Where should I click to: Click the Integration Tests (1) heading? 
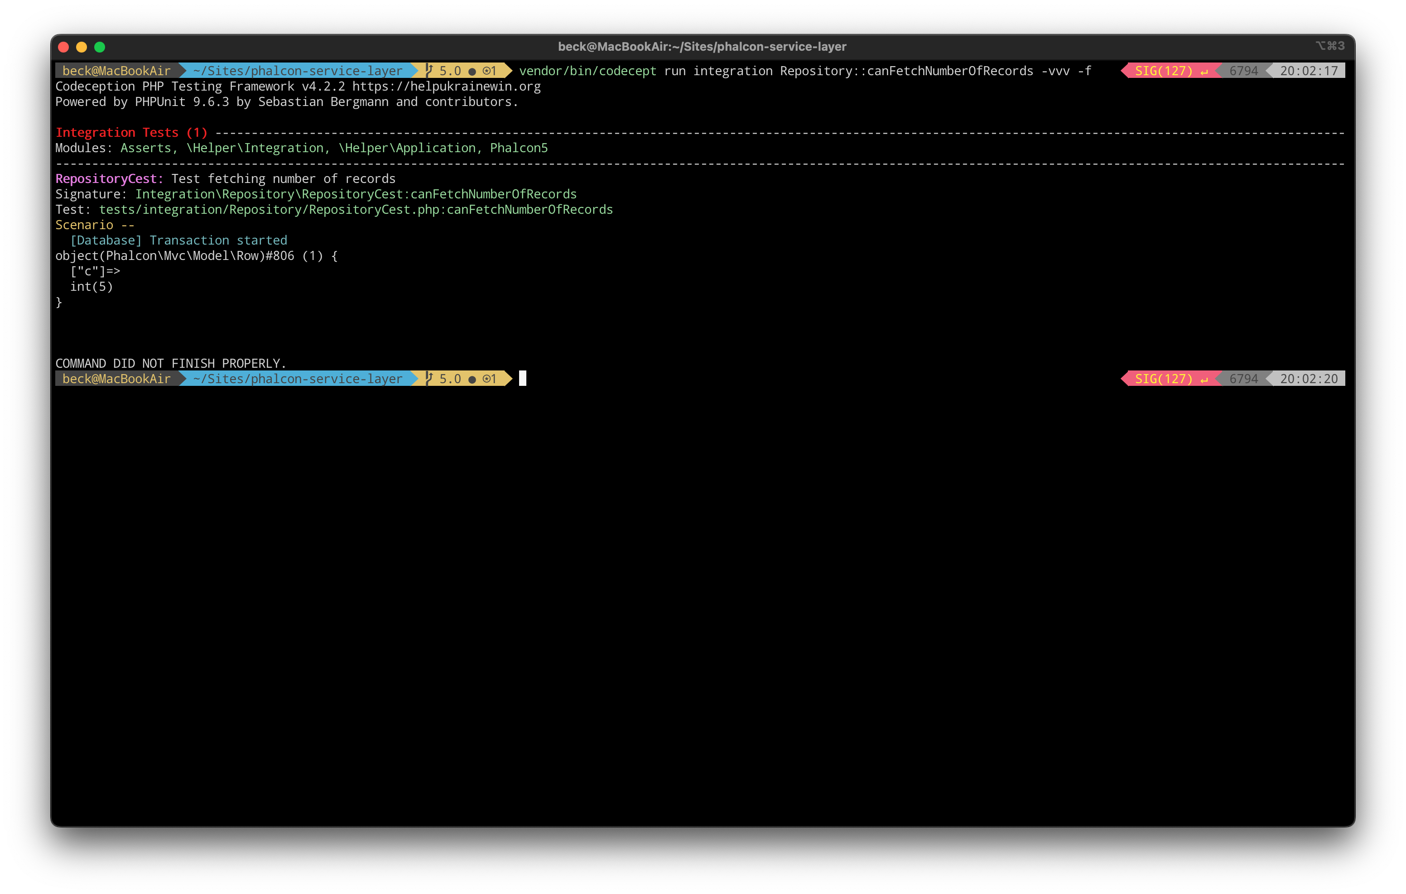click(131, 133)
